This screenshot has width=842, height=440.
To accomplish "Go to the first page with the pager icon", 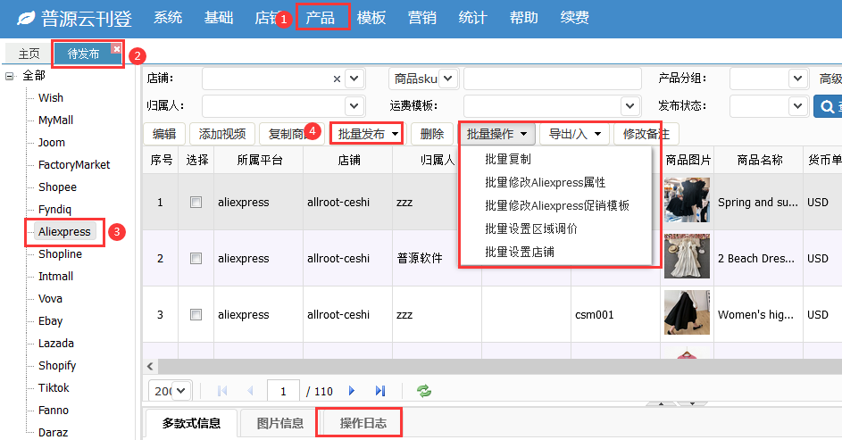I will coord(222,391).
